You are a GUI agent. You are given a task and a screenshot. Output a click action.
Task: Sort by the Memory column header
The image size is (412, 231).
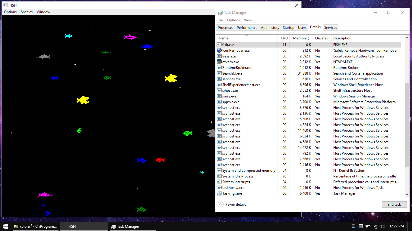coord(302,38)
